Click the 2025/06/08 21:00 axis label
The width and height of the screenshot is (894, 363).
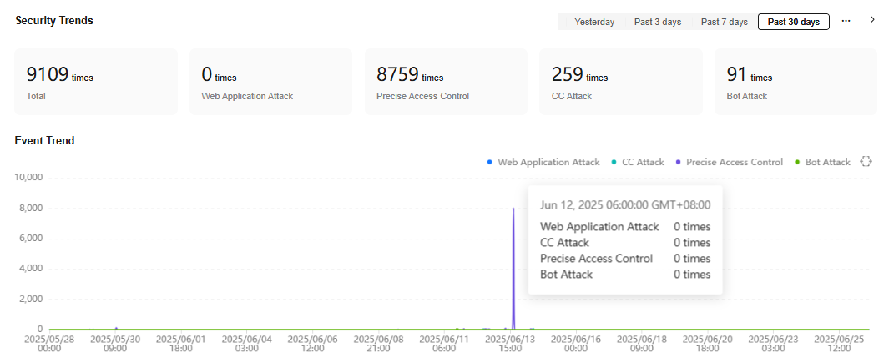coord(379,343)
